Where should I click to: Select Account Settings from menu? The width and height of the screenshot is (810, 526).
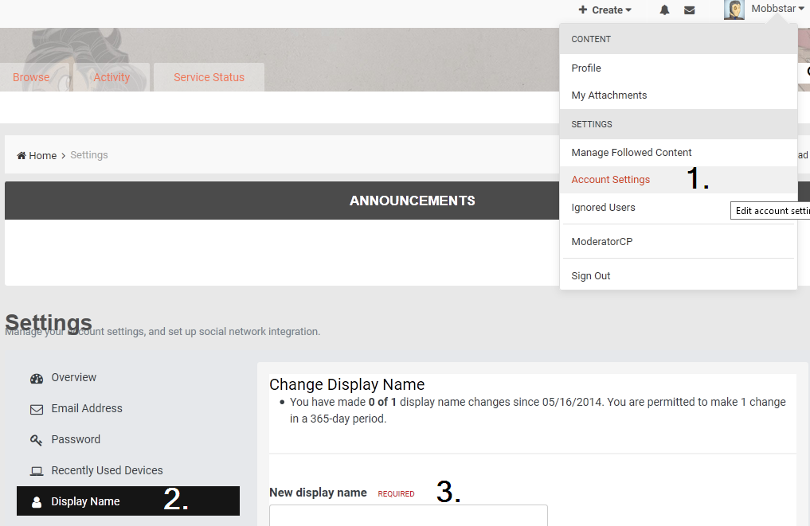pyautogui.click(x=610, y=180)
